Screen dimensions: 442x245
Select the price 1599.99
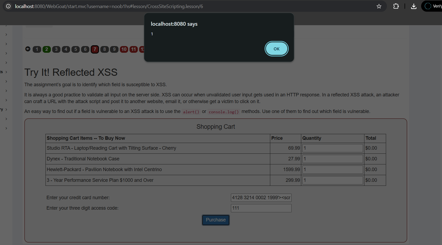[292, 169]
